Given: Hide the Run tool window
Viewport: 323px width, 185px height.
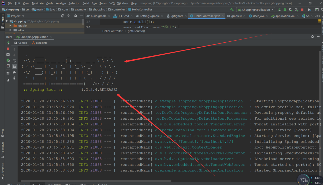Looking at the screenshot, I should [318, 37].
